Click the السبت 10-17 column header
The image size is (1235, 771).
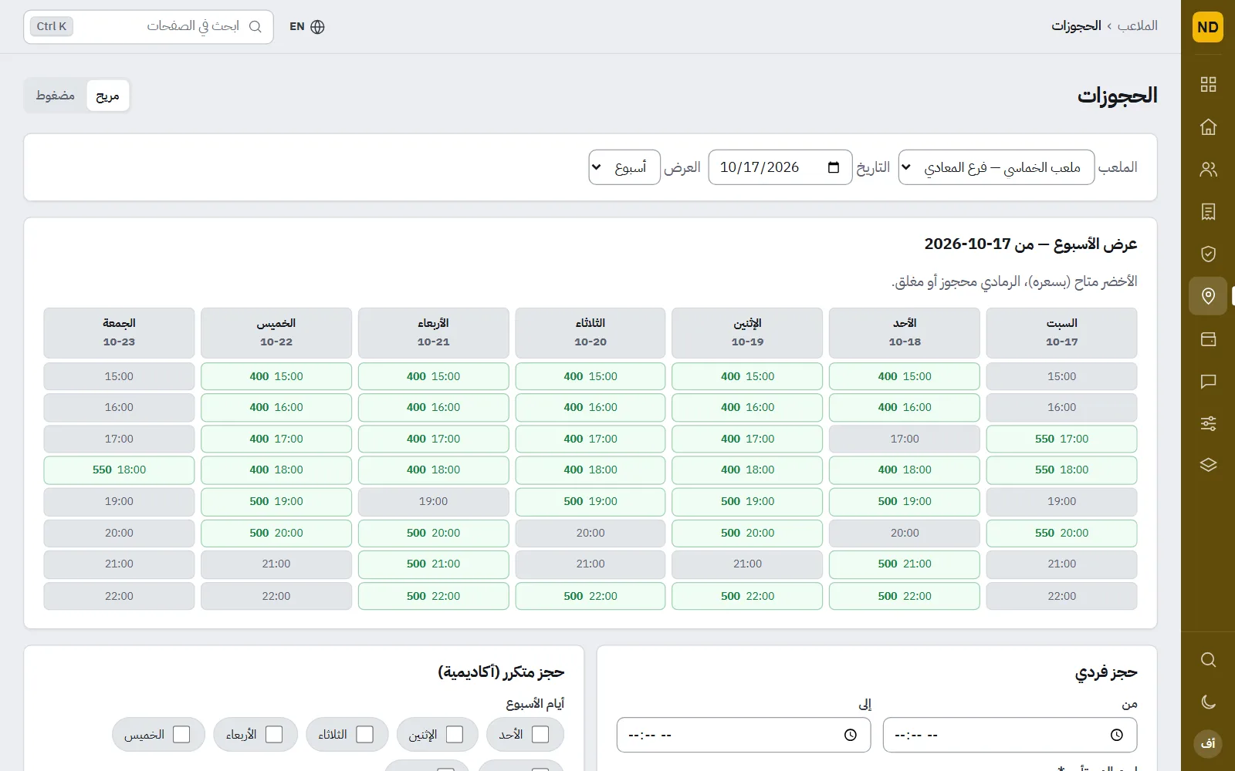(1061, 332)
